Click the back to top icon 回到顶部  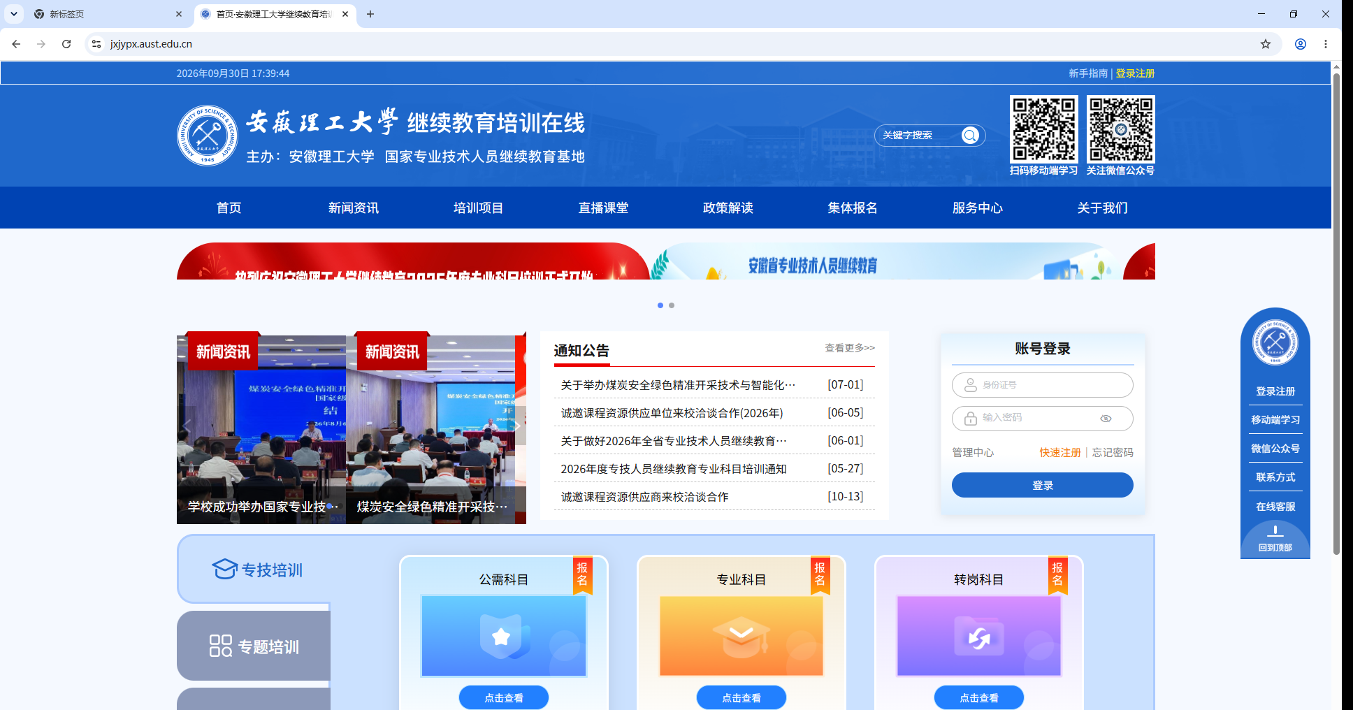pyautogui.click(x=1275, y=538)
